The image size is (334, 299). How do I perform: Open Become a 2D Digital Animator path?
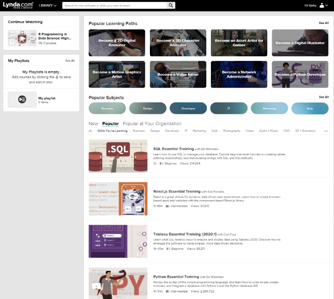tap(117, 43)
